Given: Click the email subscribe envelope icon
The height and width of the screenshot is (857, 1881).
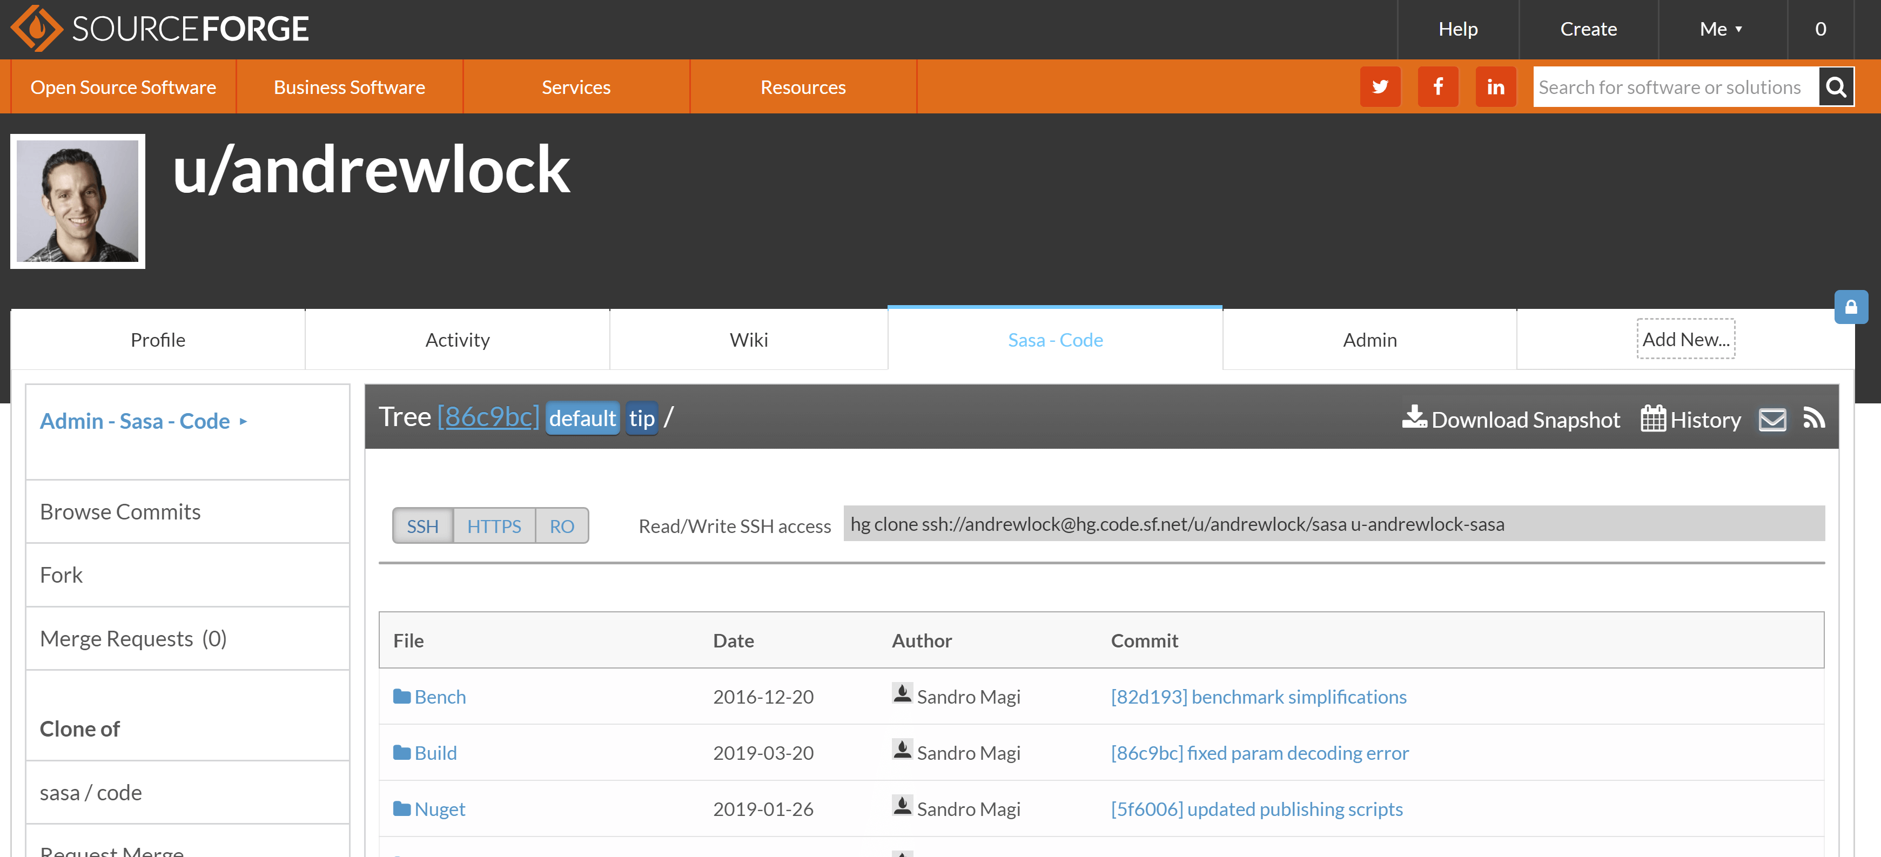Looking at the screenshot, I should 1771,419.
